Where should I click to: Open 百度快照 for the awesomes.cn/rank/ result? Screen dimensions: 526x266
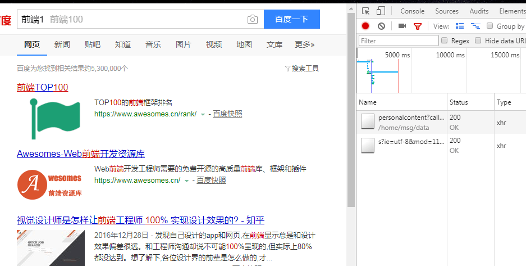[227, 114]
